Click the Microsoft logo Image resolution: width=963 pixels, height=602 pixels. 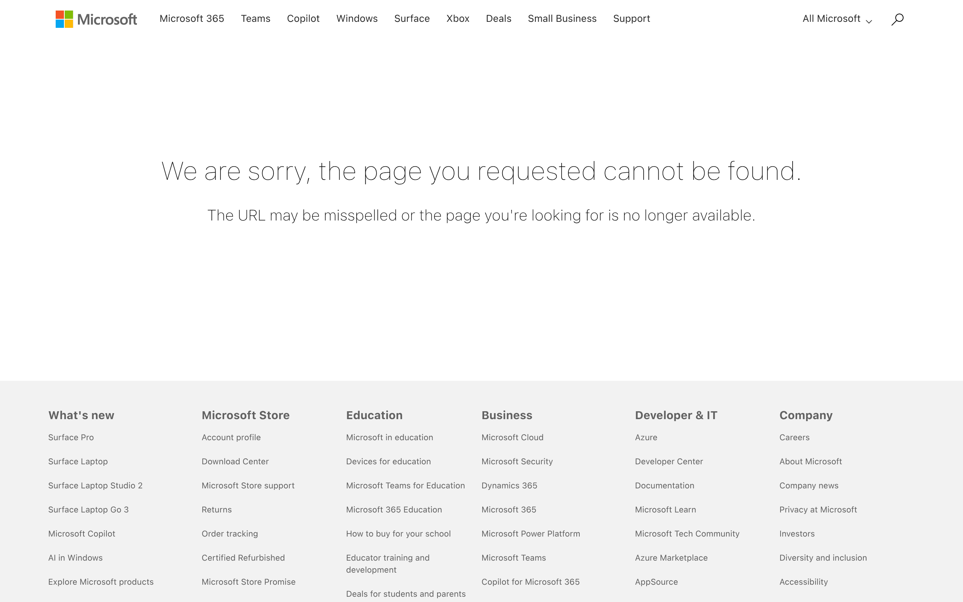pos(96,19)
